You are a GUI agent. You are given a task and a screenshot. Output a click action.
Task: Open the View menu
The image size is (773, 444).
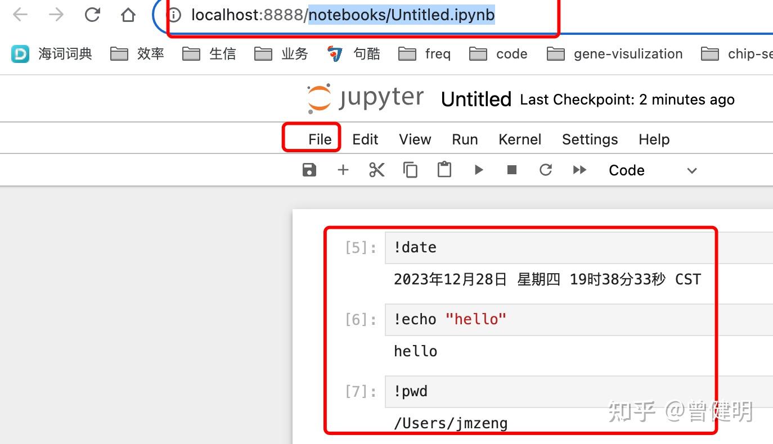pos(415,139)
